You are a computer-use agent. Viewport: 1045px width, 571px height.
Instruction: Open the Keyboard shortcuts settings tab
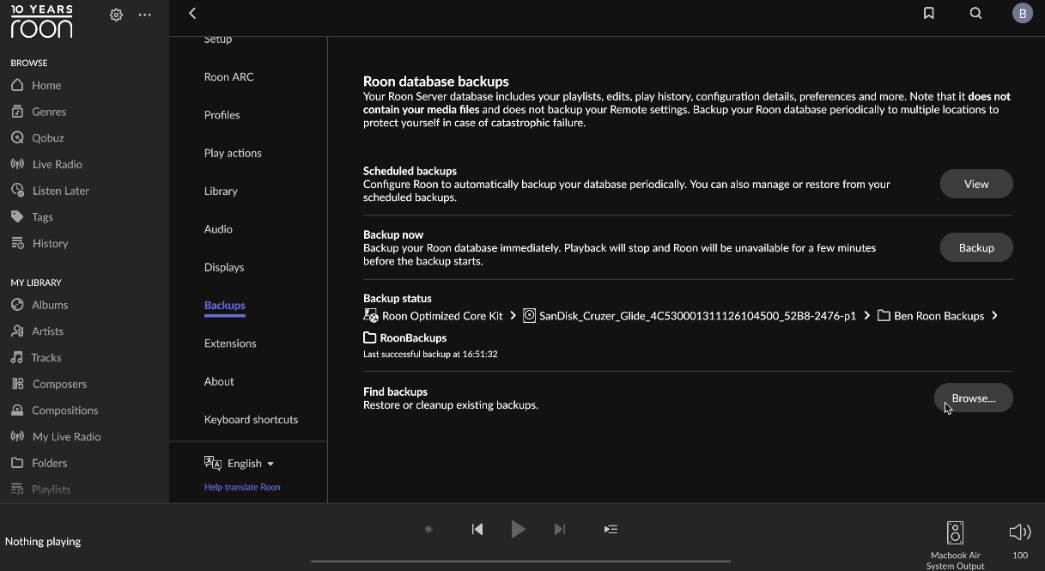pos(252,419)
